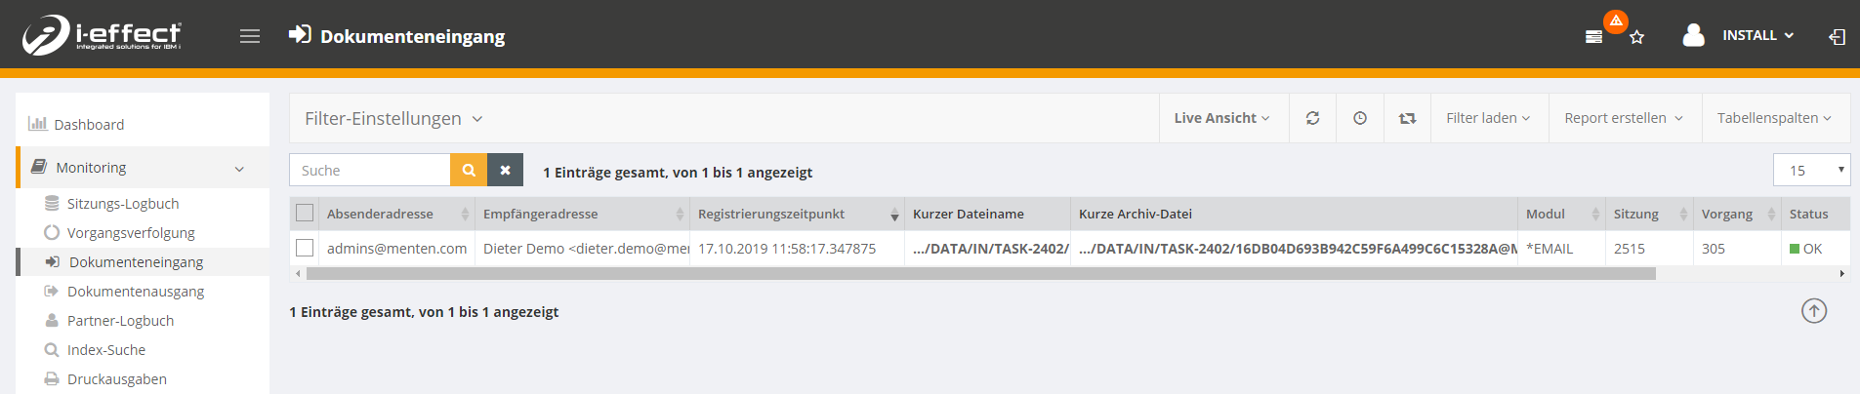Screen dimensions: 1860x394
Task: Click the clock time filter icon
Action: (1360, 118)
